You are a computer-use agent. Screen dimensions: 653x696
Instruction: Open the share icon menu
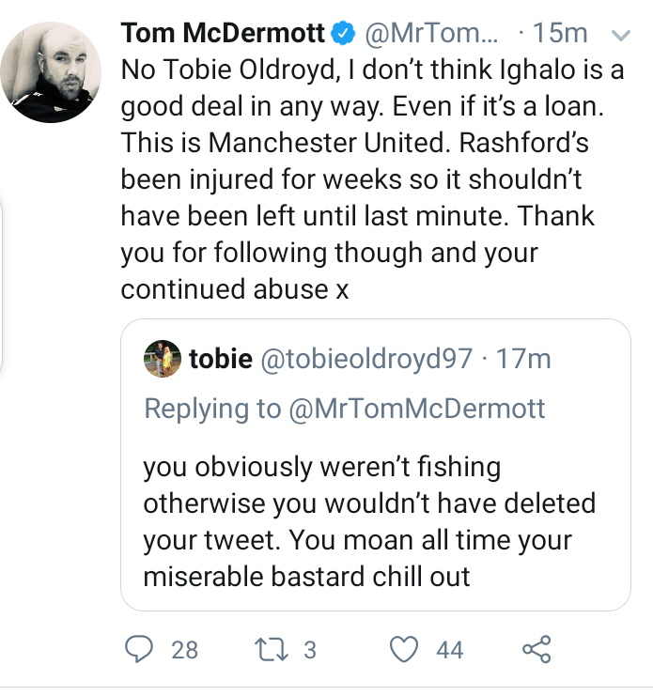536,649
